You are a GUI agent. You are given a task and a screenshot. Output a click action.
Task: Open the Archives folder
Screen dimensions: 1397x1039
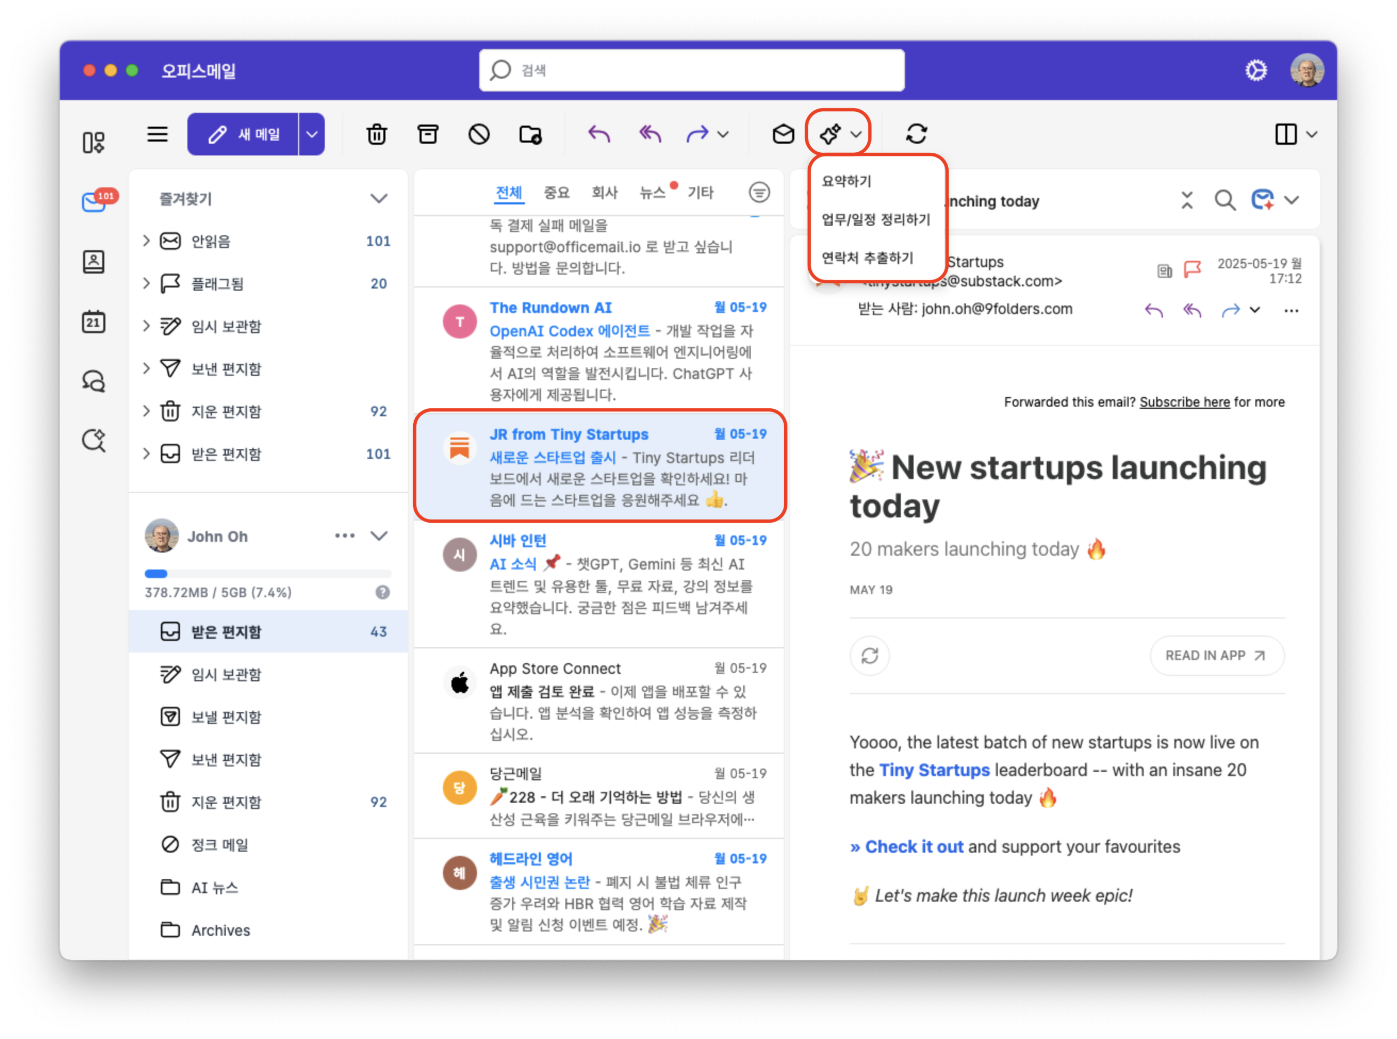pyautogui.click(x=268, y=930)
